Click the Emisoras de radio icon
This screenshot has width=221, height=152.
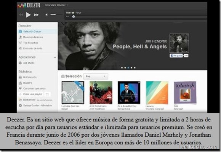tap(20, 49)
